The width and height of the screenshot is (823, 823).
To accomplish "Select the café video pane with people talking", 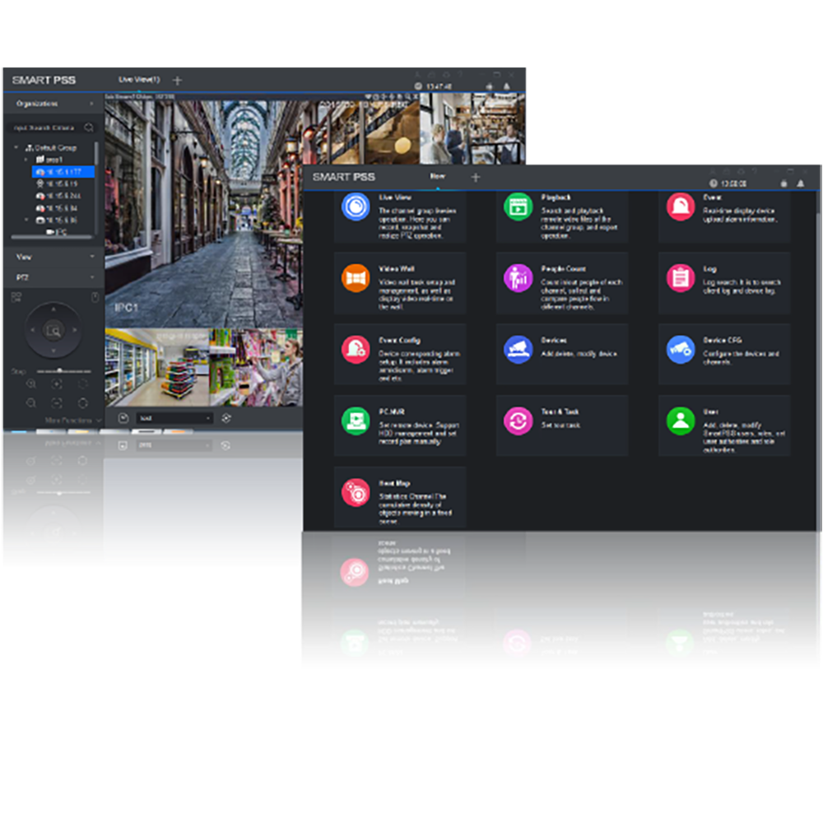I will point(472,128).
